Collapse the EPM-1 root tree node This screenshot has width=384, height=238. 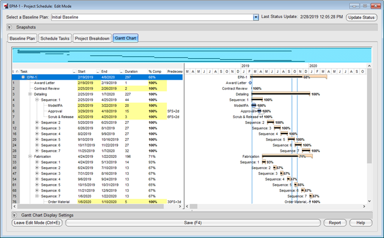coord(23,77)
